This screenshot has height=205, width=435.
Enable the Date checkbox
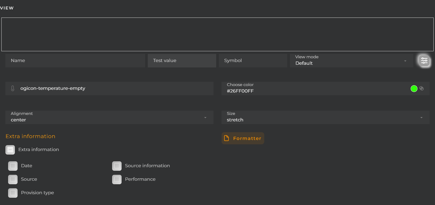pos(13,166)
